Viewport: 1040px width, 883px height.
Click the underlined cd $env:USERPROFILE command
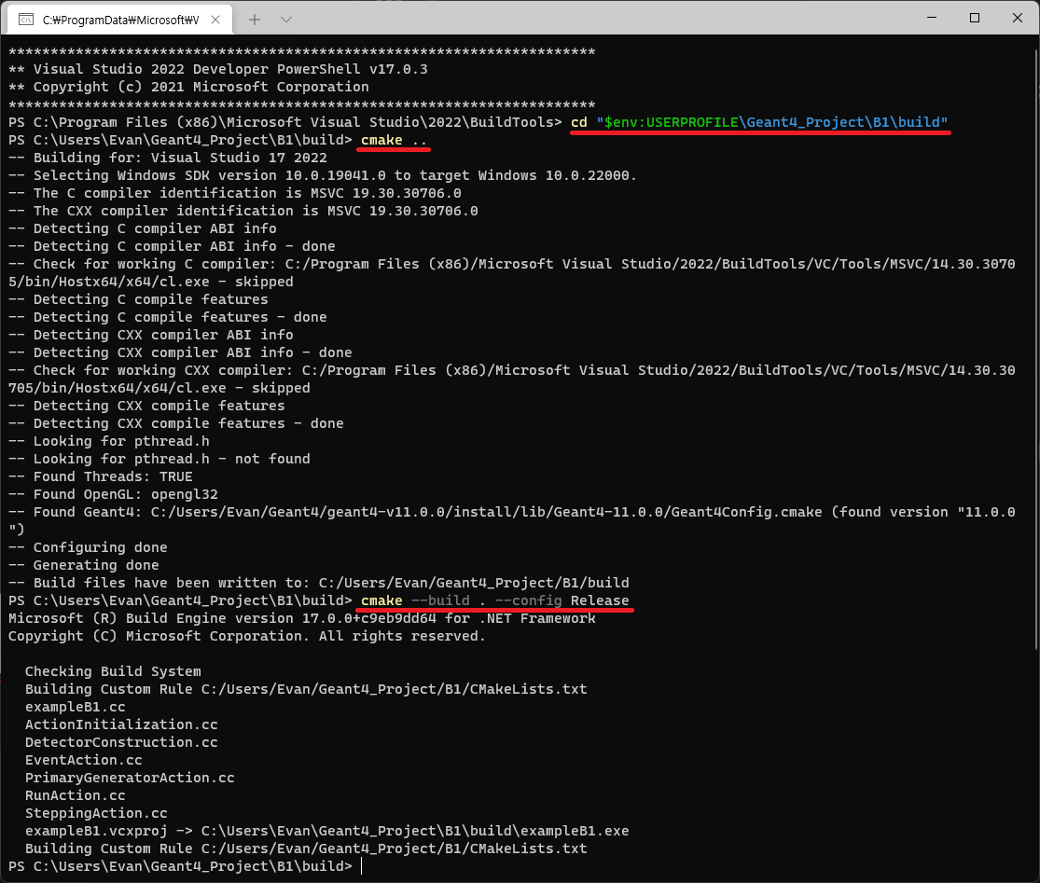(x=759, y=123)
